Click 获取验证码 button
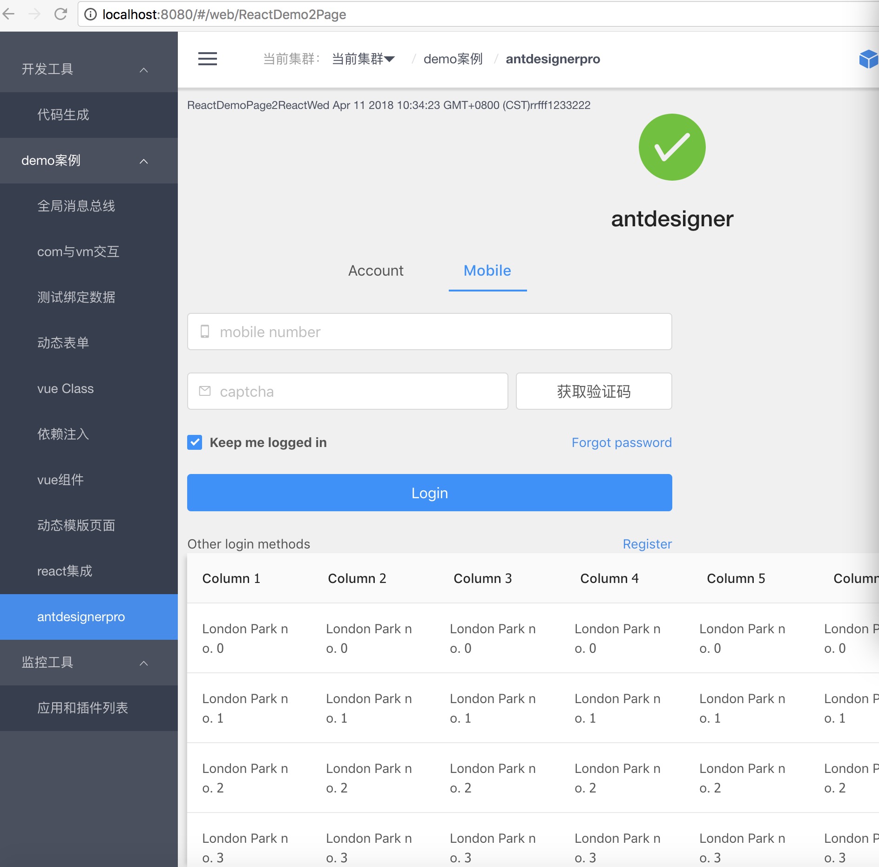Viewport: 879px width, 867px height. click(594, 391)
